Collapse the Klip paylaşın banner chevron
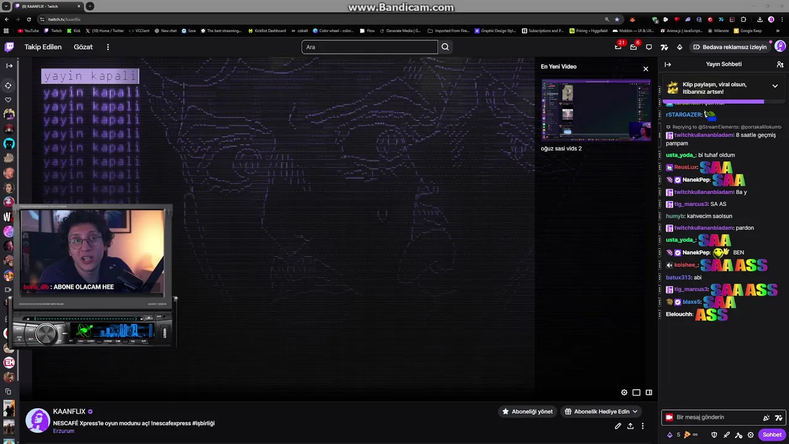Image resolution: width=789 pixels, height=444 pixels. pos(775,86)
